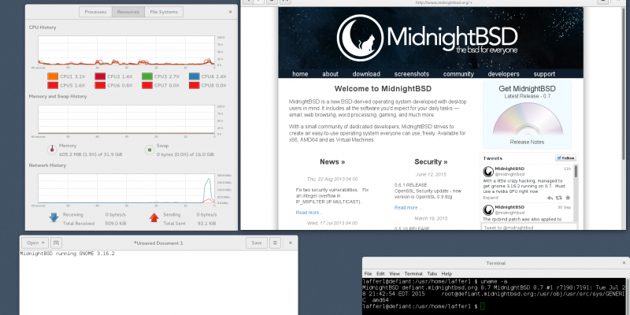
Task: Click the red Sending arrow icon
Action: [154, 217]
